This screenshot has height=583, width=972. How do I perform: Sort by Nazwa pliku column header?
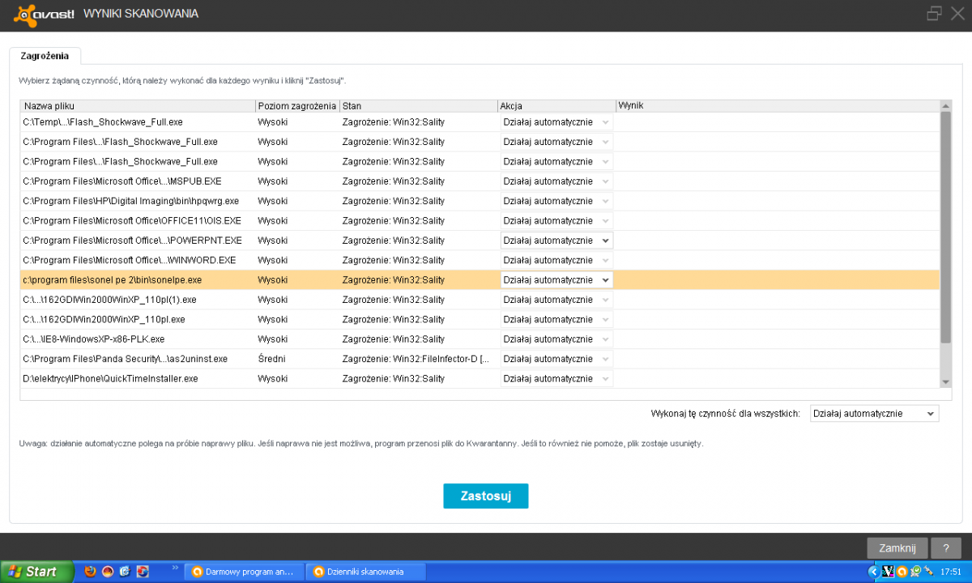coord(138,106)
